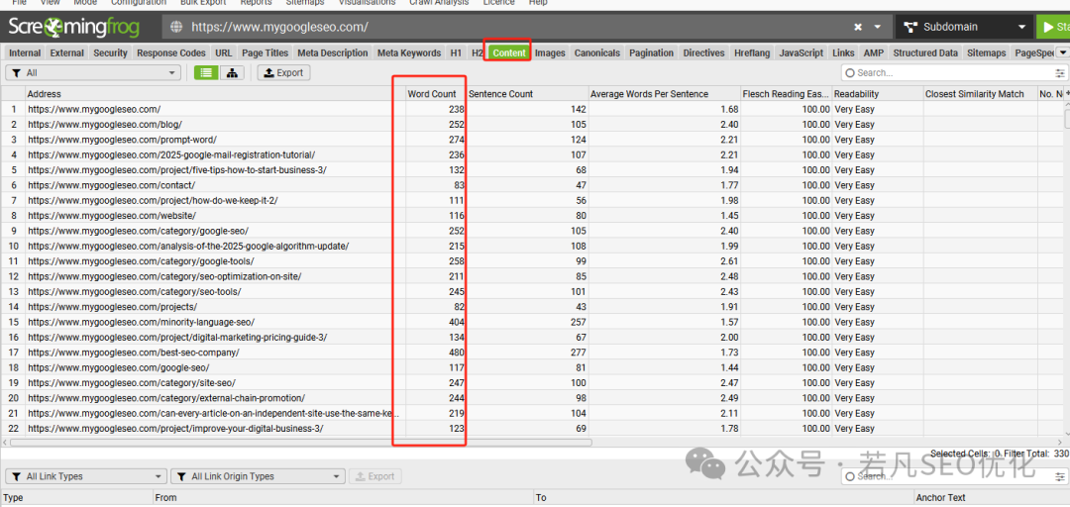
Task: Sort by Address column header
Action: [215, 94]
